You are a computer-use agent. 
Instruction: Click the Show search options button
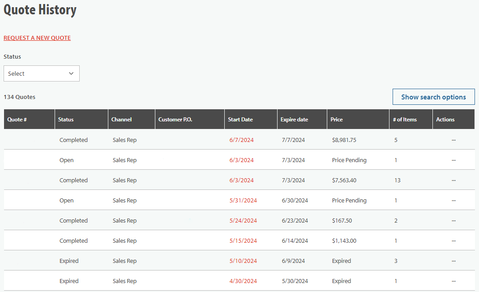pos(433,97)
